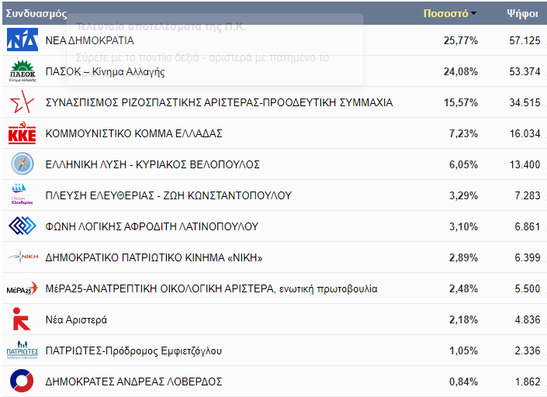Click the 0,84% percentage value

point(463,382)
